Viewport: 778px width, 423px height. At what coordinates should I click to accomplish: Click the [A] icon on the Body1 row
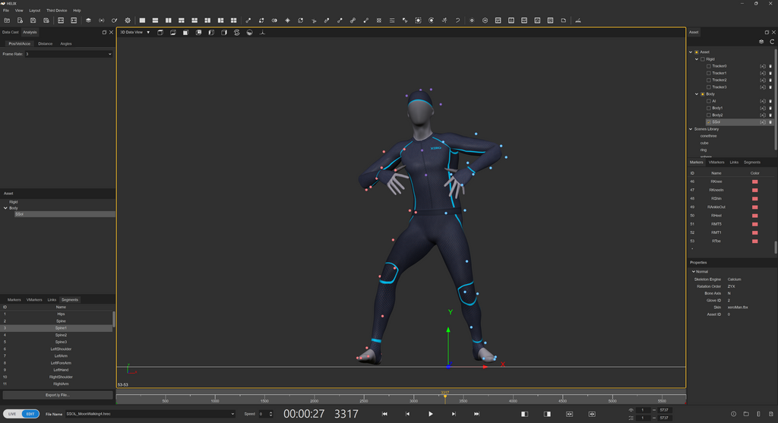(x=763, y=108)
